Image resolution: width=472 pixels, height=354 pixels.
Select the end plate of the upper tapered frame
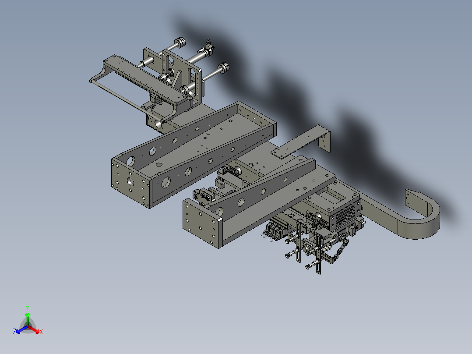[130, 184]
